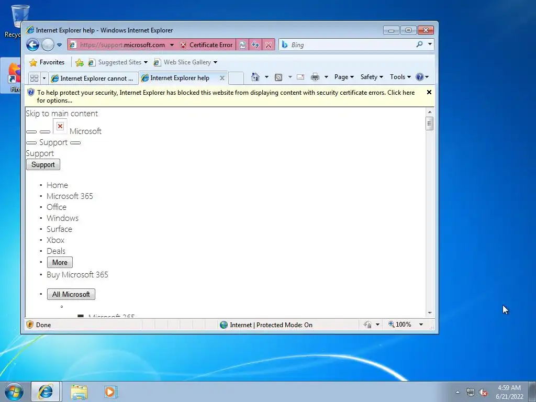Image resolution: width=536 pixels, height=402 pixels.
Task: Open the search provider dropdown arrow
Action: point(430,44)
